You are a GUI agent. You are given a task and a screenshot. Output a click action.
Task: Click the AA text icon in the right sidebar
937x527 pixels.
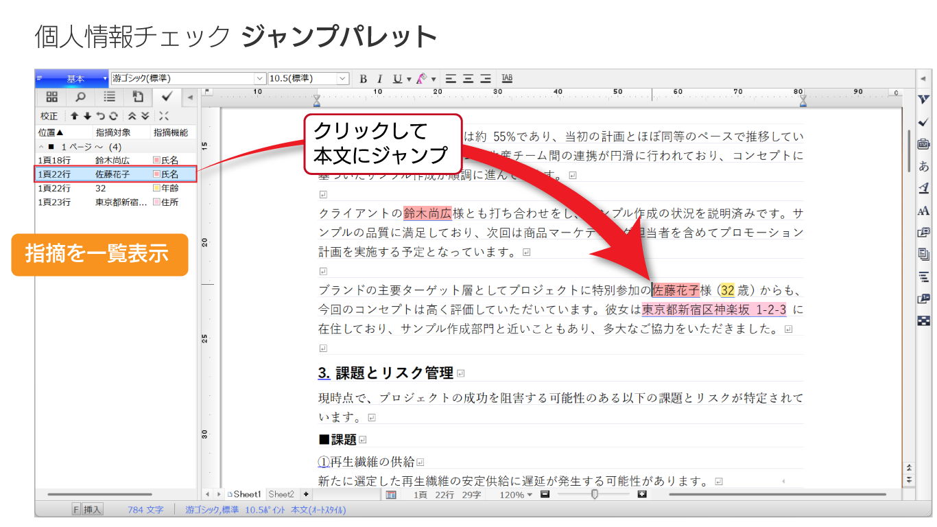923,211
